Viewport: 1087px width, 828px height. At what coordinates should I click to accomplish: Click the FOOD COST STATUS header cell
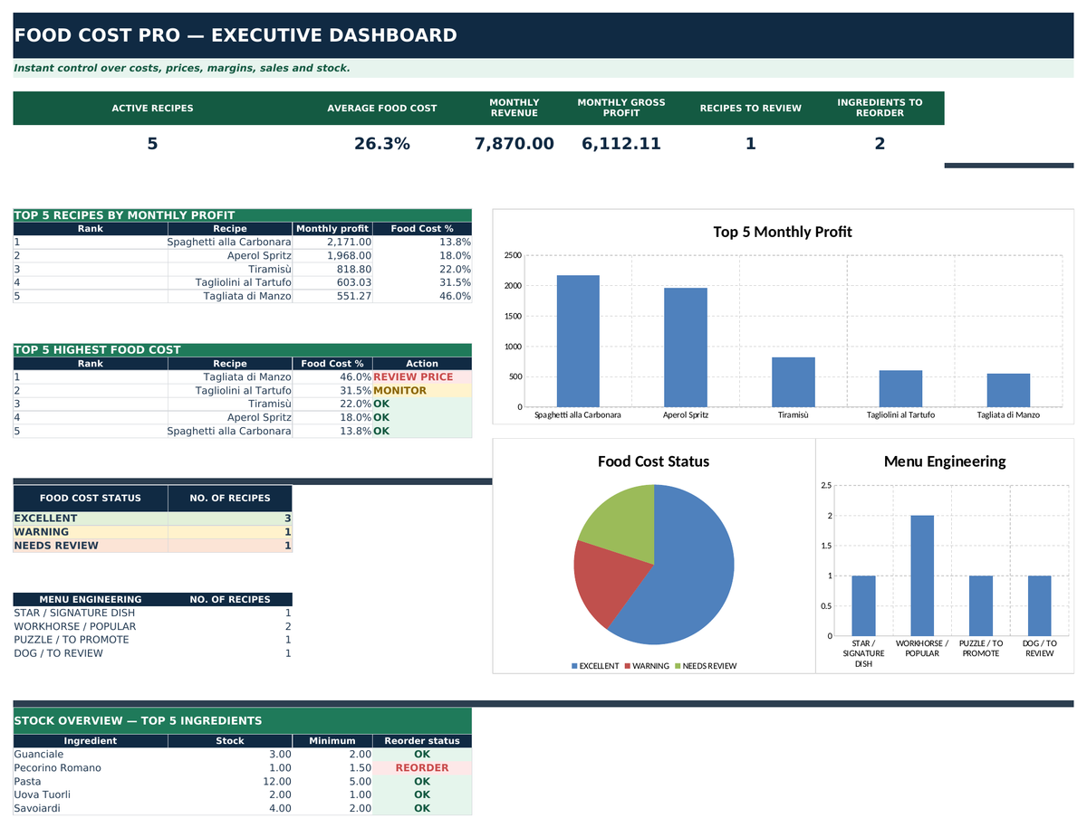click(91, 498)
